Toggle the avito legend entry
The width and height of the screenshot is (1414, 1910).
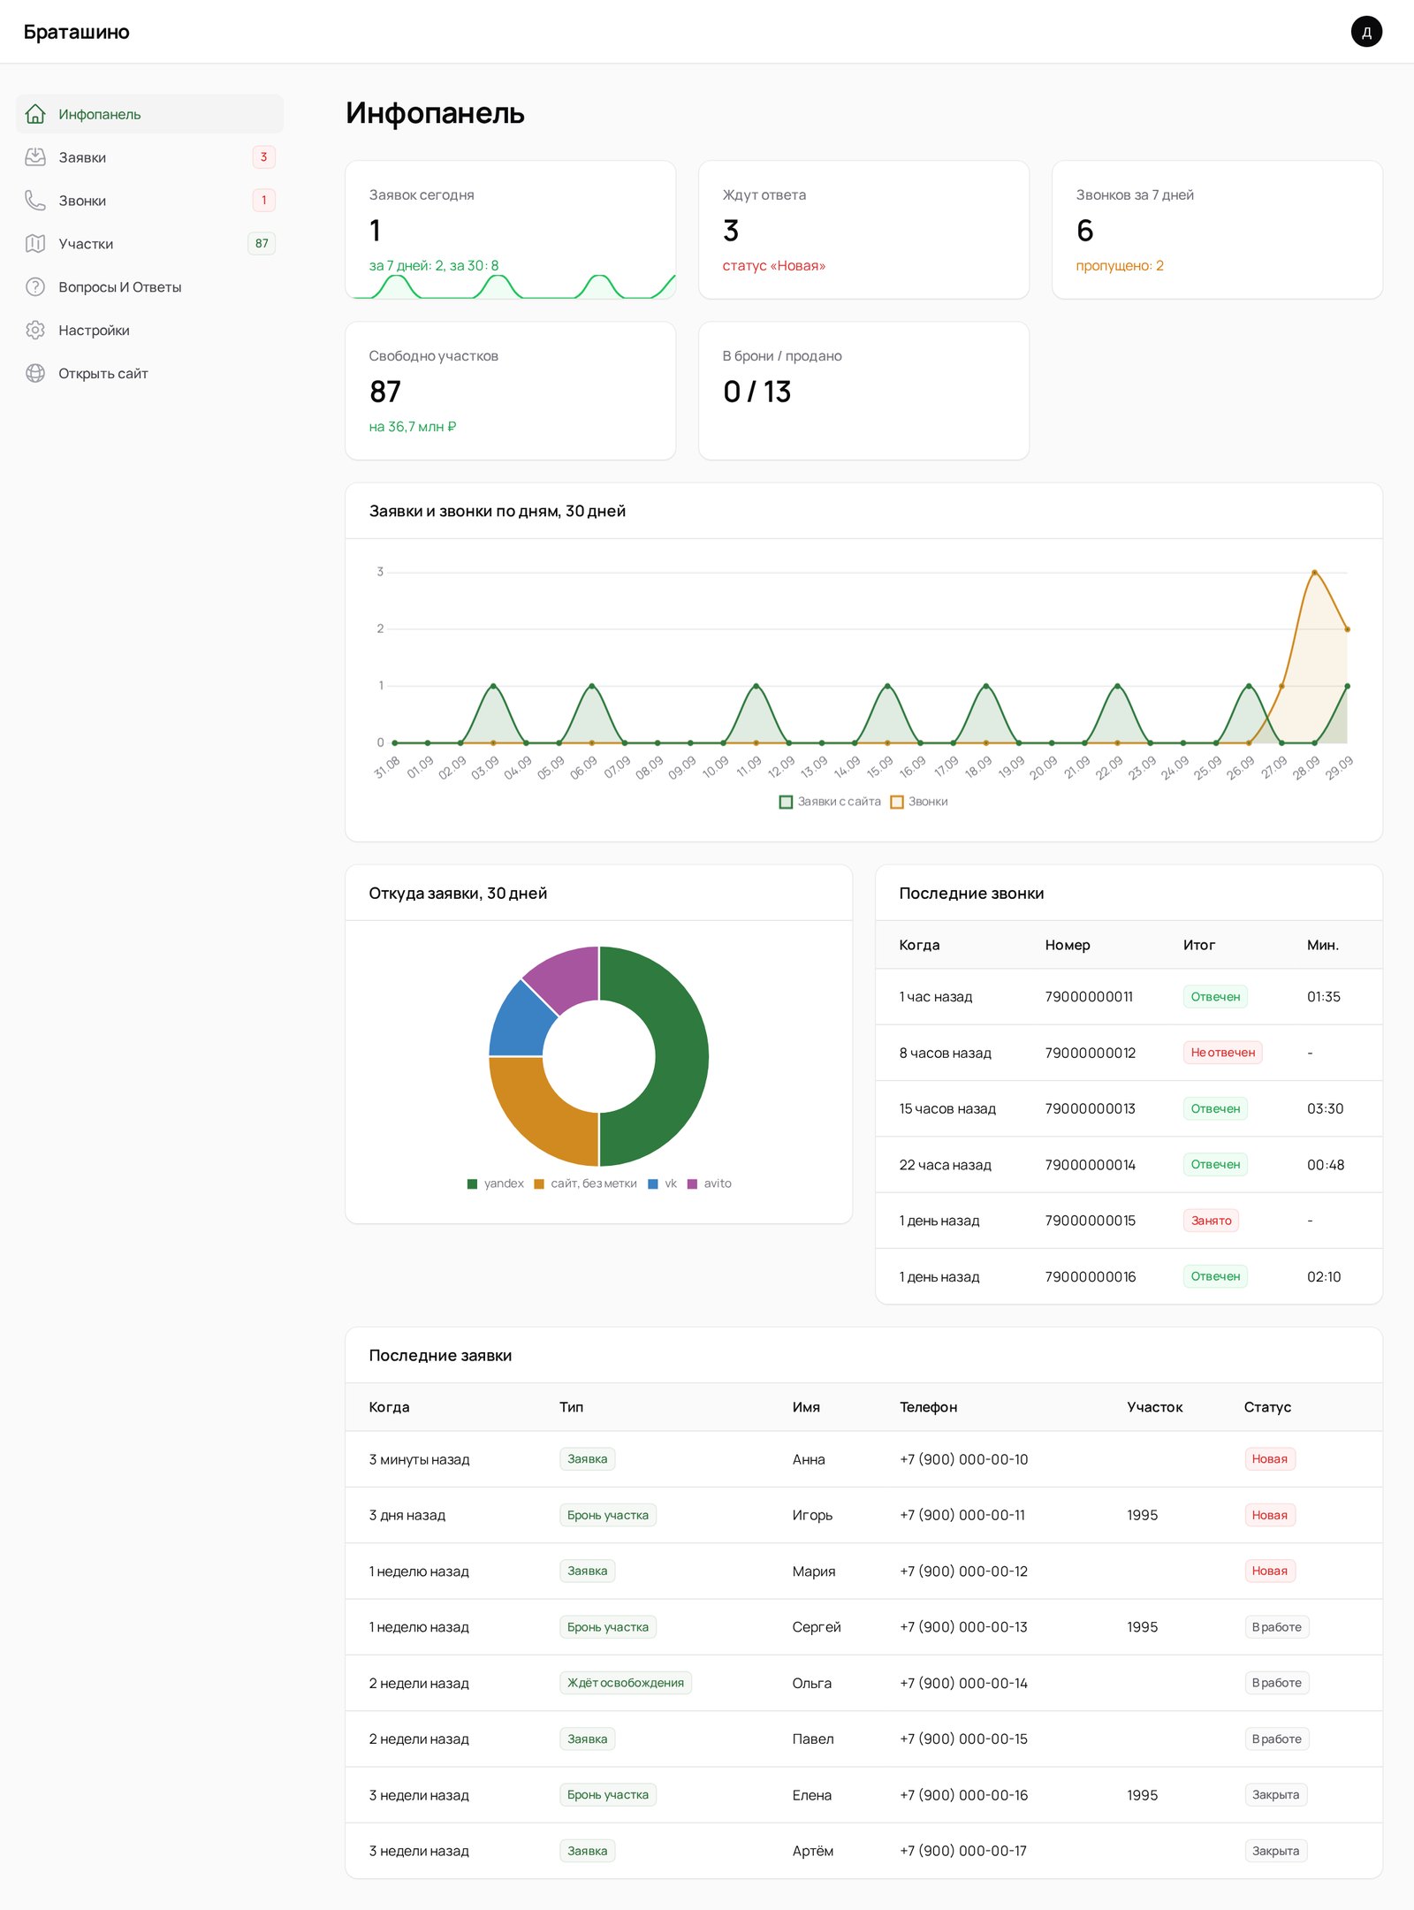(x=709, y=1183)
